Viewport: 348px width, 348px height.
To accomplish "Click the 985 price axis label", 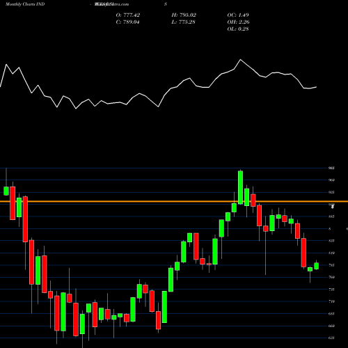I will coord(331,168).
